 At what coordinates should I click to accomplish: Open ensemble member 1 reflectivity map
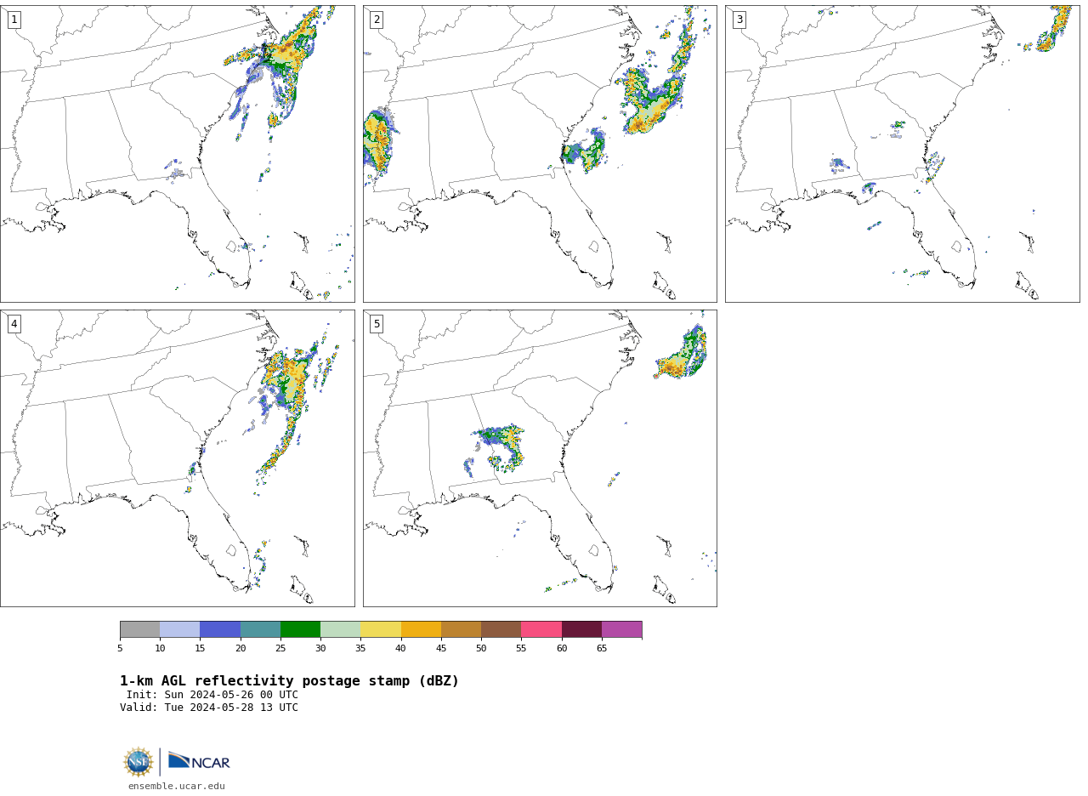[x=177, y=154]
